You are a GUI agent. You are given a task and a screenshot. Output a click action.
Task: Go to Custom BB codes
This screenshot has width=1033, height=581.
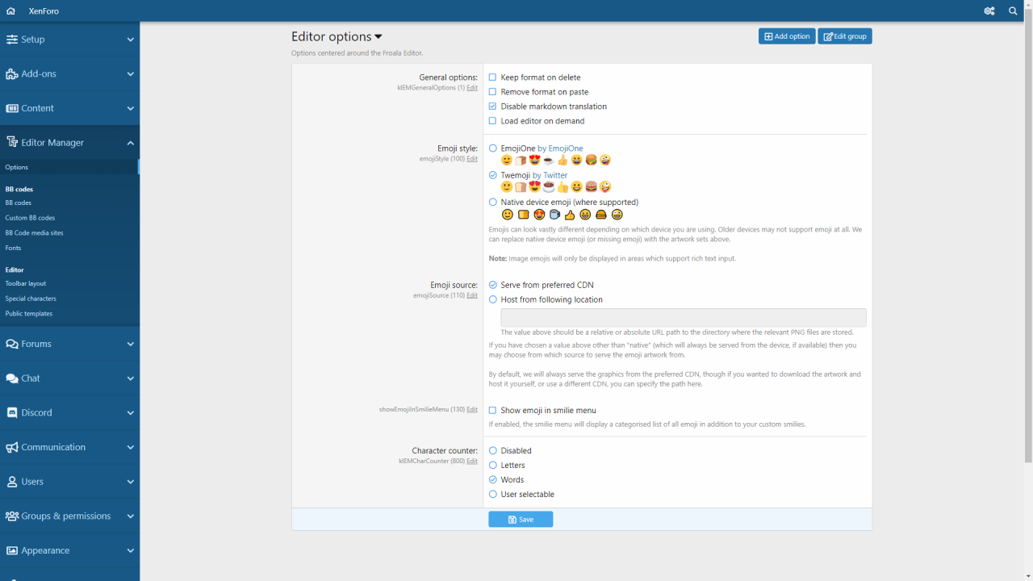coord(30,218)
